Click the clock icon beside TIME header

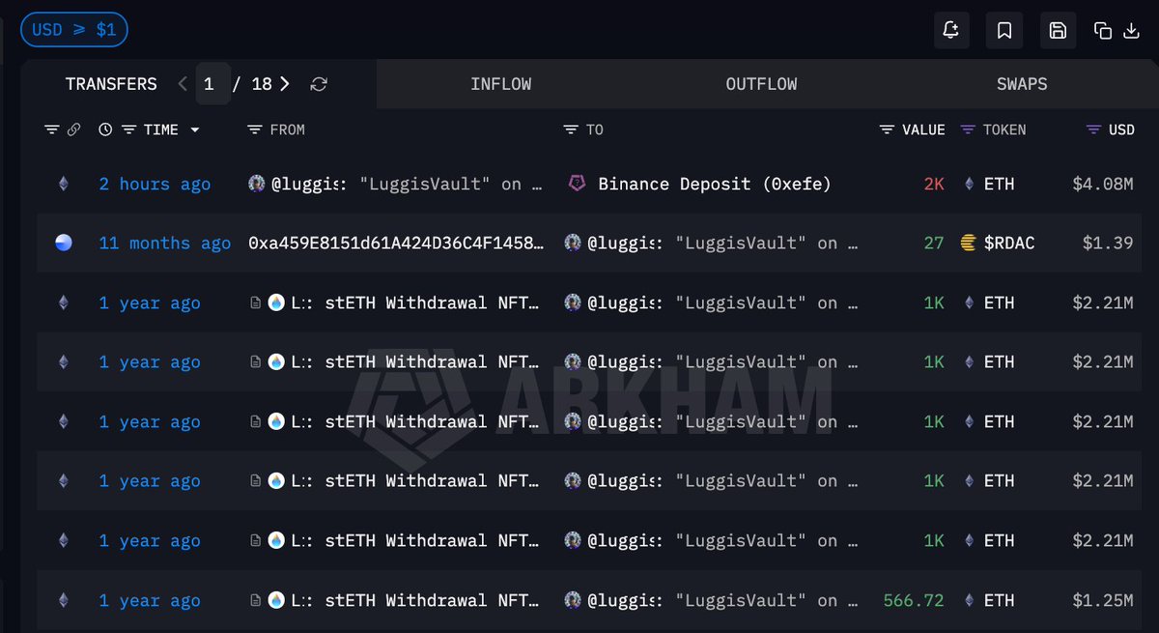point(105,129)
